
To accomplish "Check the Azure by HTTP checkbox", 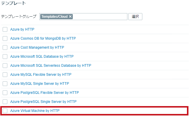I will point(5,29).
